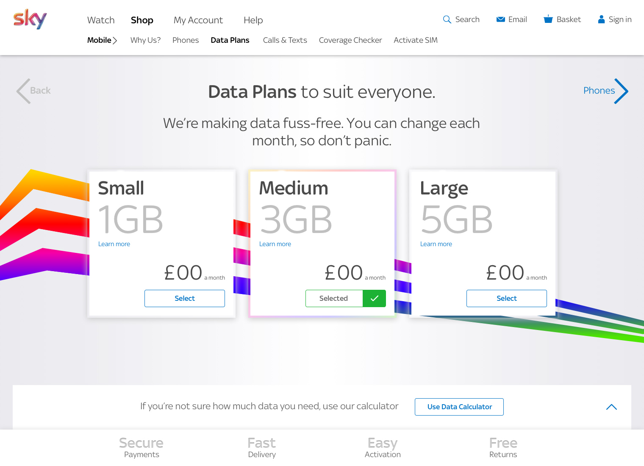Screen dimensions: 644x466
Task: Click the Sky logo
Action: pos(30,19)
